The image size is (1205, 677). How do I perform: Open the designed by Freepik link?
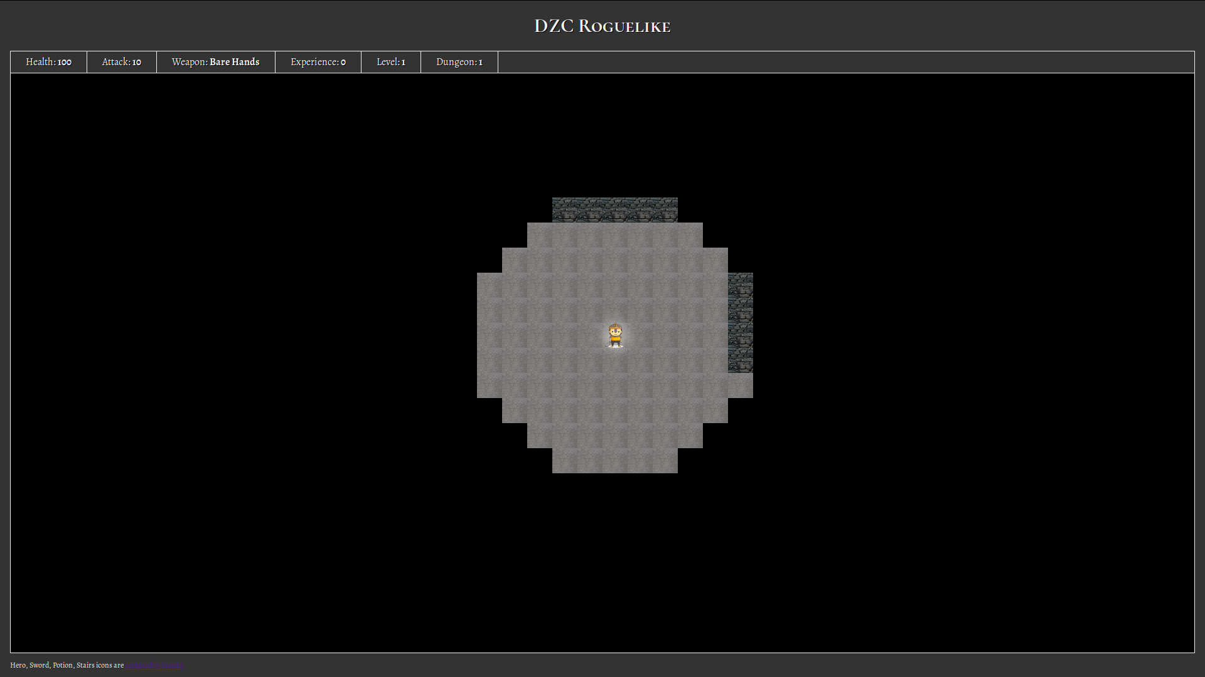[x=154, y=665]
